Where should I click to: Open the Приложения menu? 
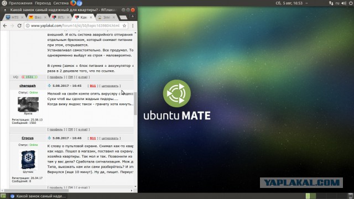(20, 3)
